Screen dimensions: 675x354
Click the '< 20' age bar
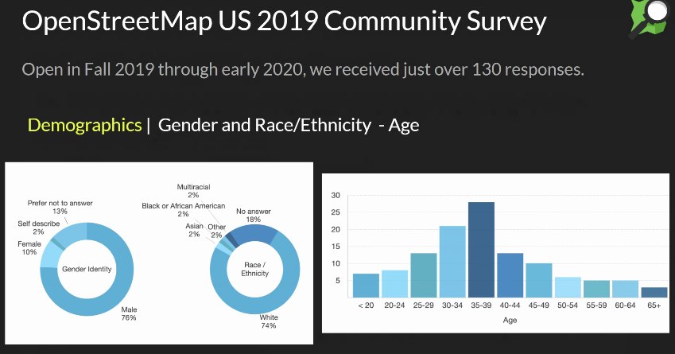366,286
